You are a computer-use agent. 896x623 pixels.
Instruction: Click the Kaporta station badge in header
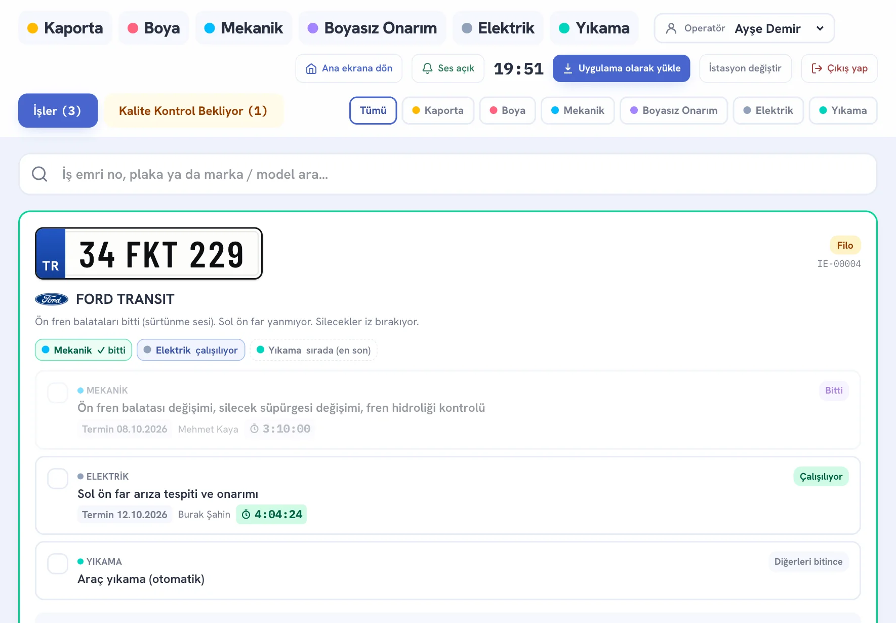click(x=65, y=28)
